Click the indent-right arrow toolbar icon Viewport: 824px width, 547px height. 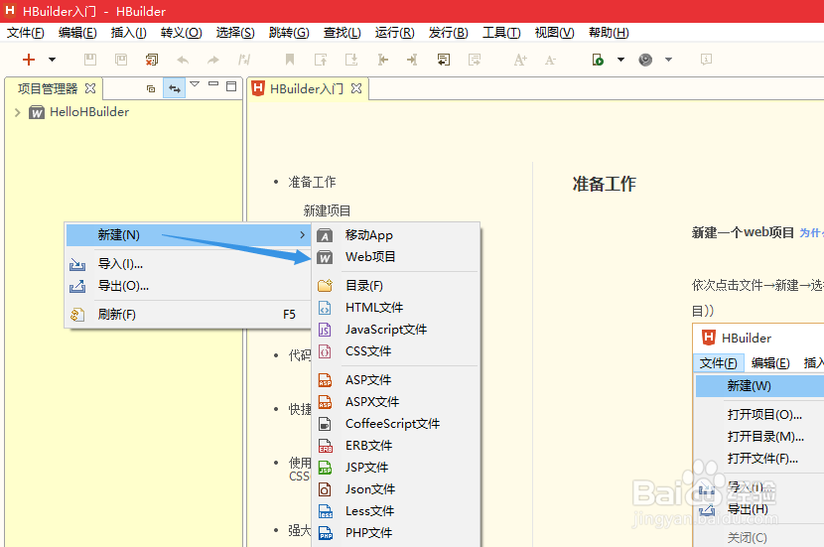413,60
